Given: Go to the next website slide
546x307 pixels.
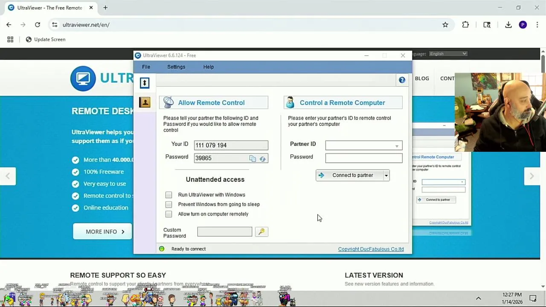Looking at the screenshot, I should [531, 176].
